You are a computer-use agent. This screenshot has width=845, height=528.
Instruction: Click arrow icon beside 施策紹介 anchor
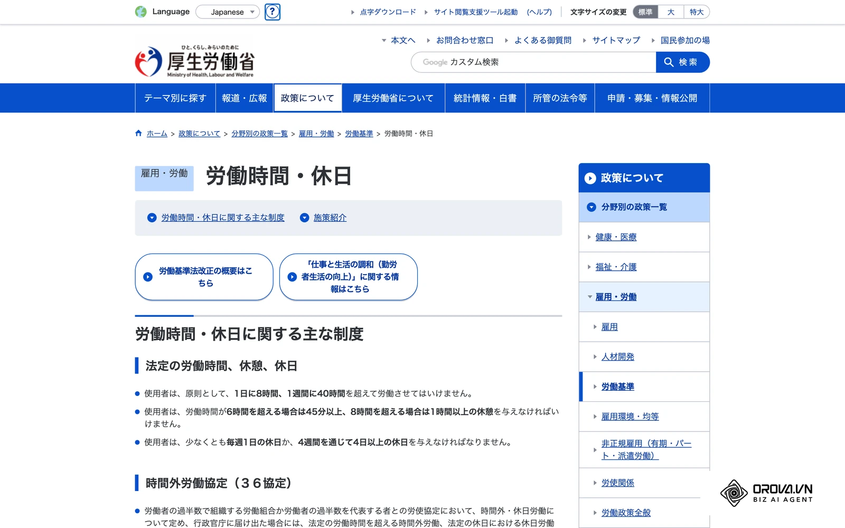tap(304, 218)
